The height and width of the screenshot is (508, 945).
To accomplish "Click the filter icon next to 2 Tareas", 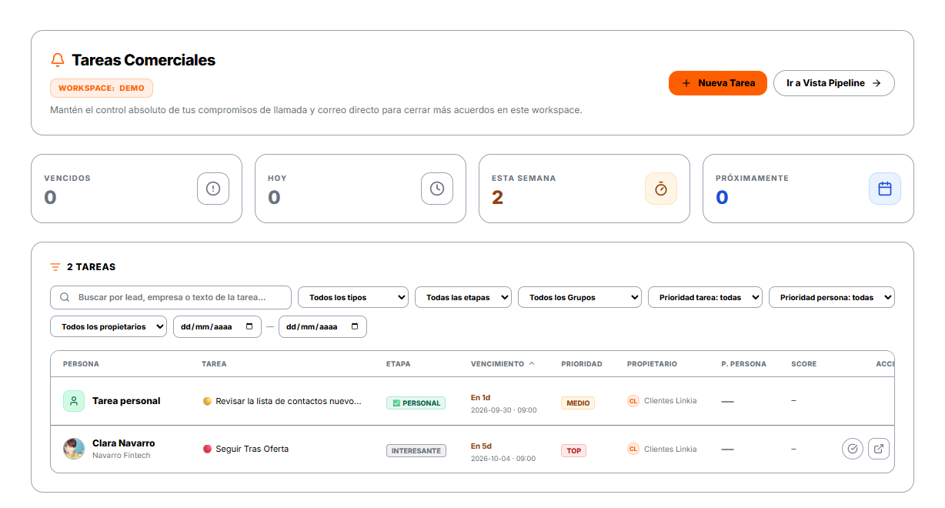I will click(x=55, y=267).
